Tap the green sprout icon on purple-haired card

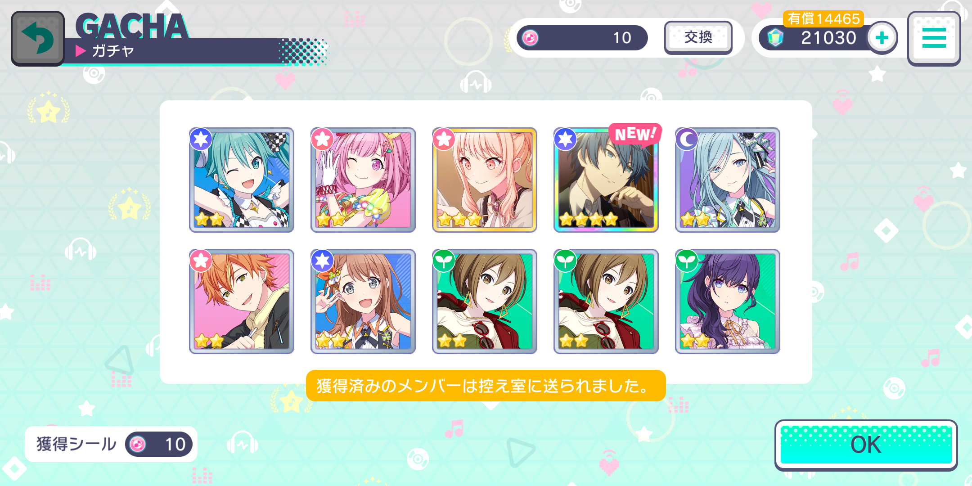point(687,261)
